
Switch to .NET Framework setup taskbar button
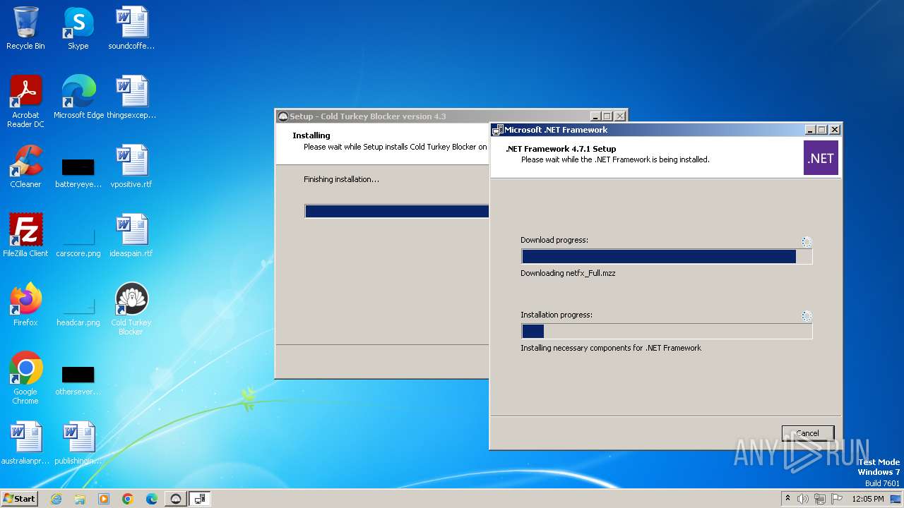tap(200, 499)
